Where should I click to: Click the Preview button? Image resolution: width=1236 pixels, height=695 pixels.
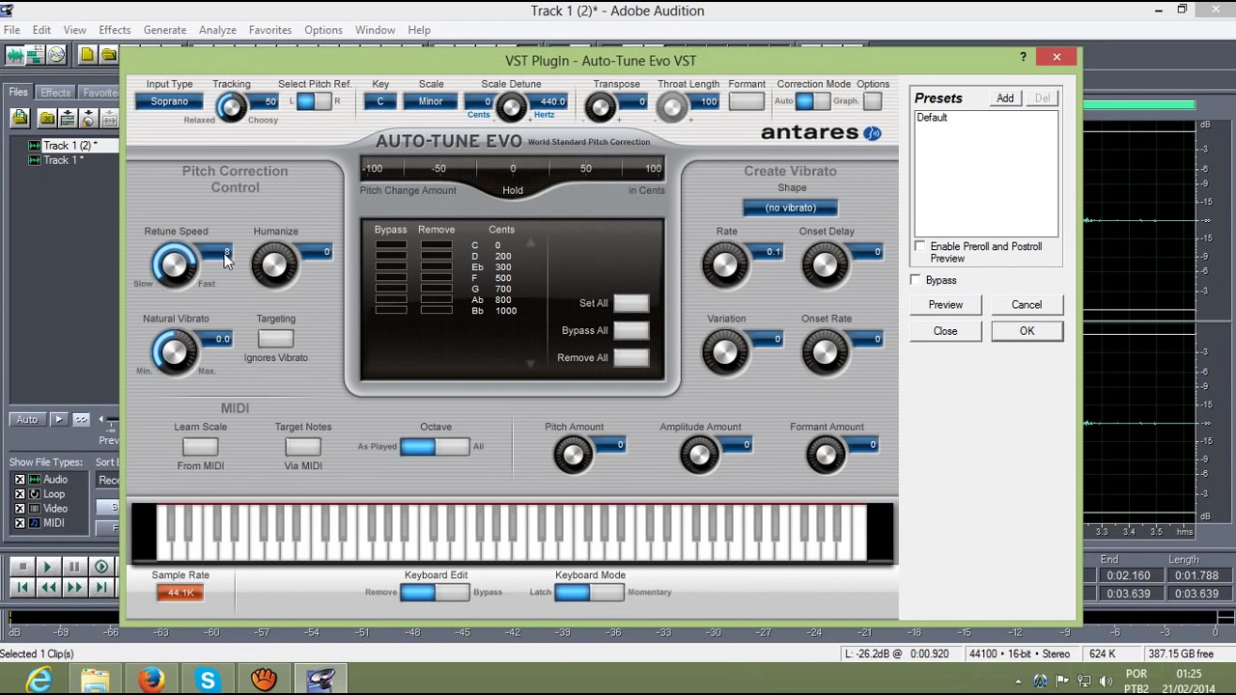[945, 304]
